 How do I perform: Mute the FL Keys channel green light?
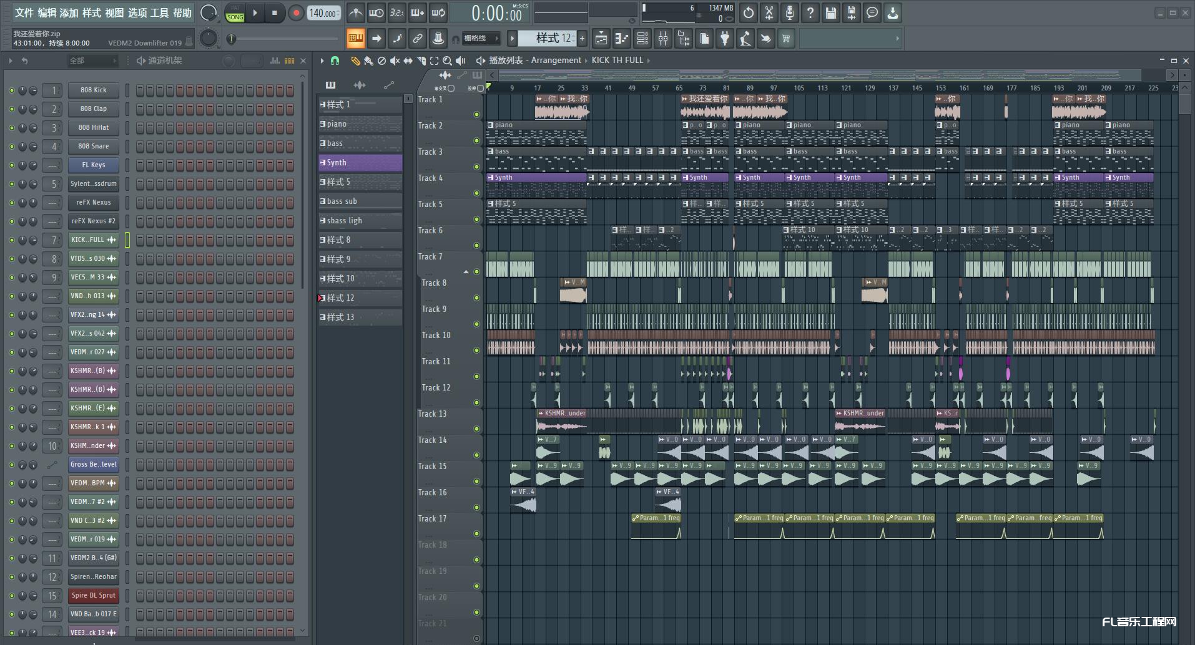(x=11, y=165)
